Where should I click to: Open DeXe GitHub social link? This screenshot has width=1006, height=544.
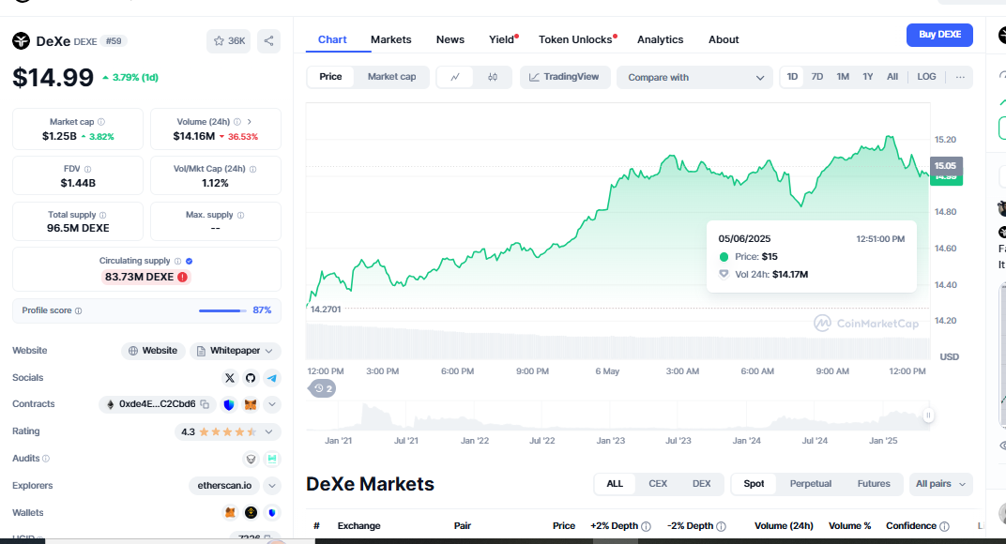pos(251,378)
